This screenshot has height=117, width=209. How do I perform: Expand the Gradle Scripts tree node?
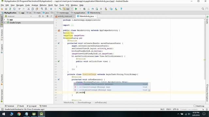click(4, 23)
